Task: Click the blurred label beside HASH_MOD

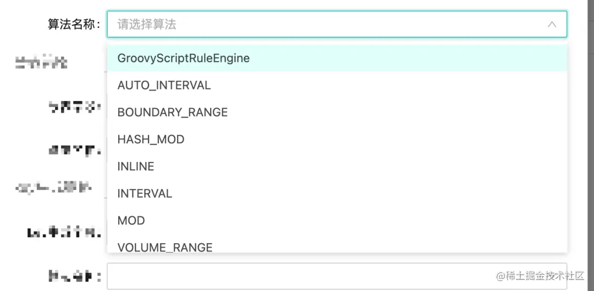Action: (75, 149)
